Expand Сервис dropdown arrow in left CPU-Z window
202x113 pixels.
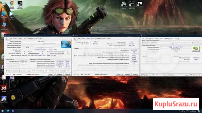54,74
